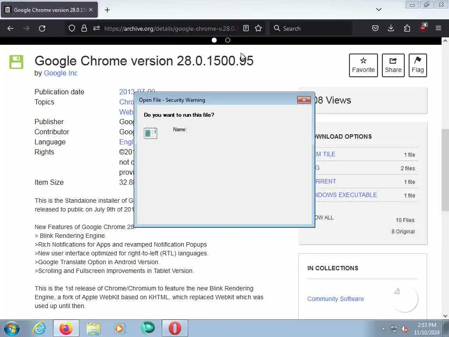Viewport: 449px width, 337px height.
Task: Click uBlock extension icon with badge
Action: pos(423,28)
